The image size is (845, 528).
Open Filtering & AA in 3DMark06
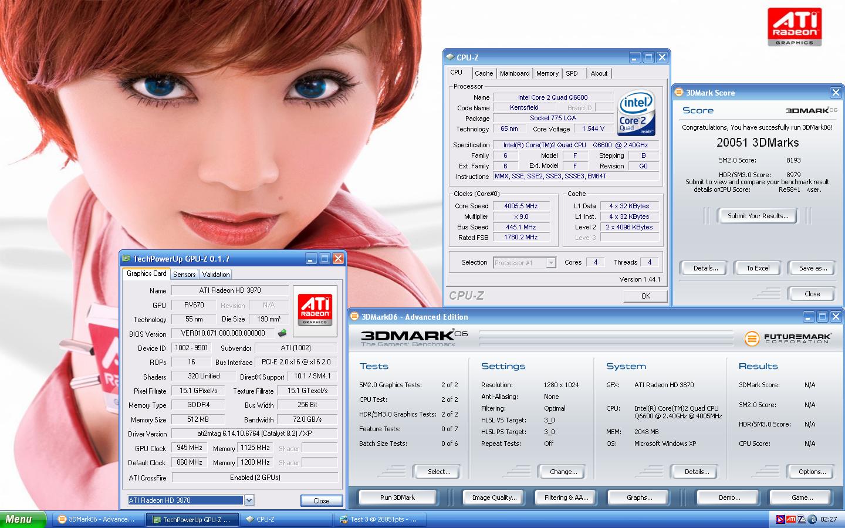[566, 497]
